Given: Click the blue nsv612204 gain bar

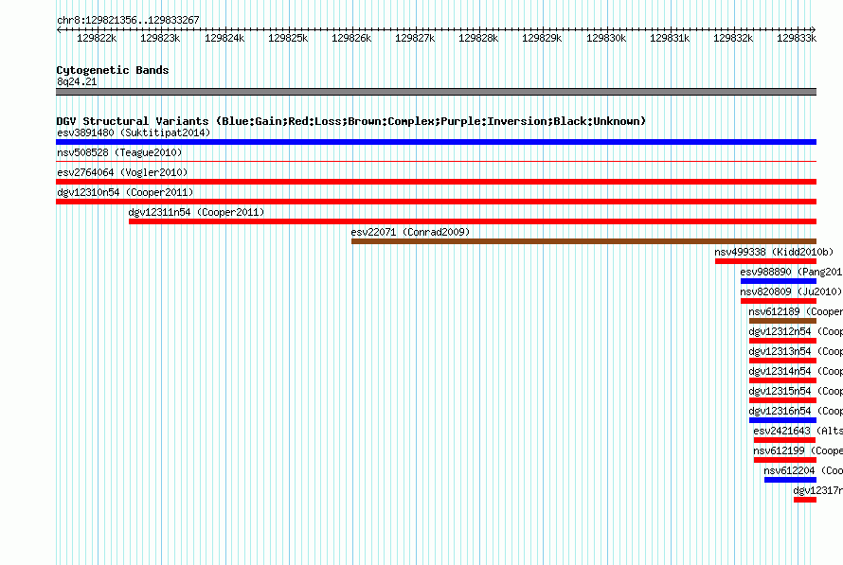Looking at the screenshot, I should point(790,480).
